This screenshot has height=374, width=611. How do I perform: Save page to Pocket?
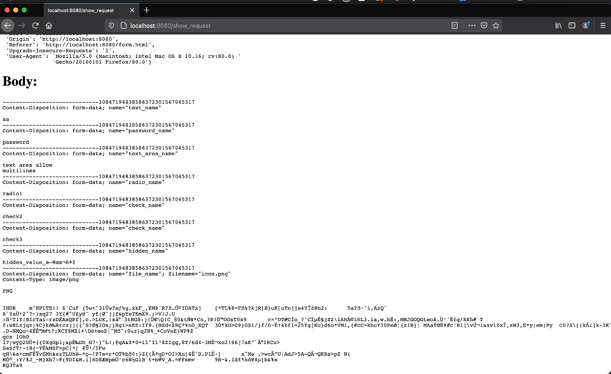click(485, 25)
